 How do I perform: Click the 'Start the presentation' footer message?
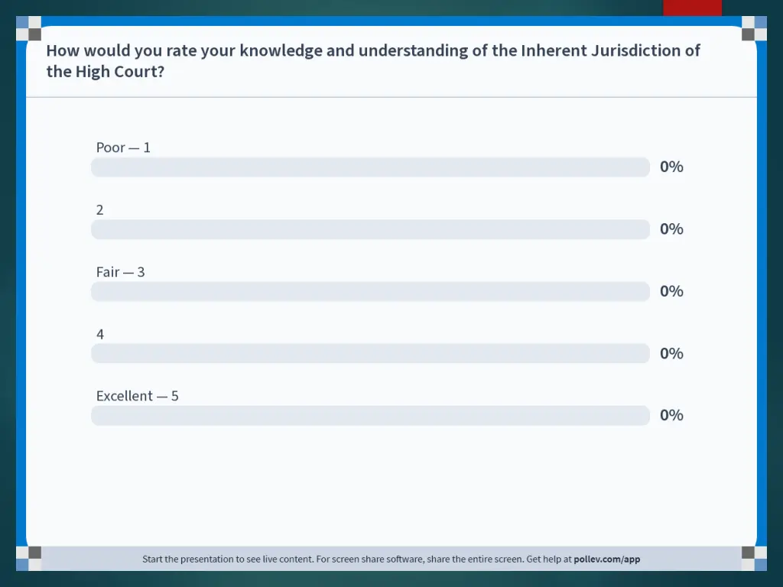pos(391,559)
